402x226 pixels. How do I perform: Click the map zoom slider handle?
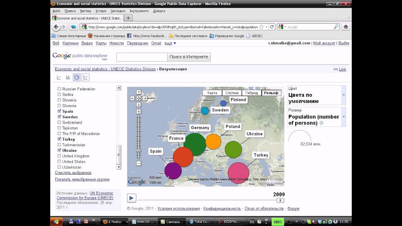139,151
